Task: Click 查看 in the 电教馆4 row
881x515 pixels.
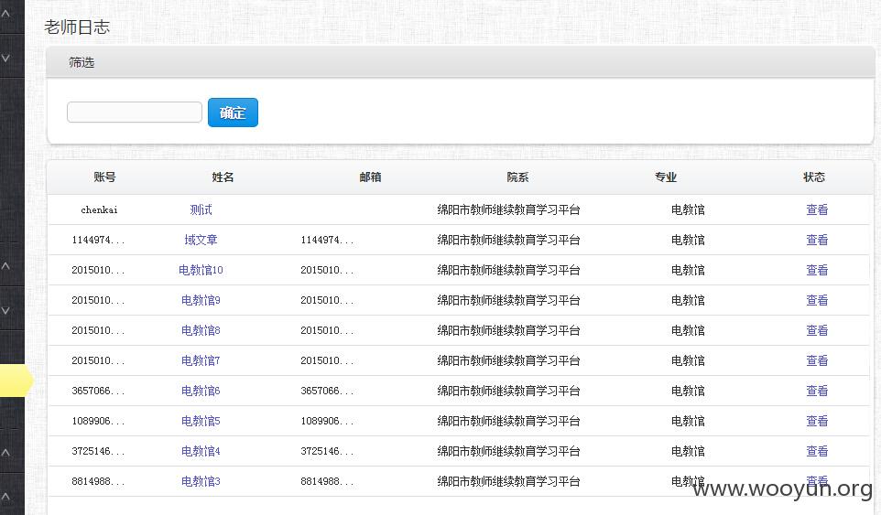Action: (817, 452)
